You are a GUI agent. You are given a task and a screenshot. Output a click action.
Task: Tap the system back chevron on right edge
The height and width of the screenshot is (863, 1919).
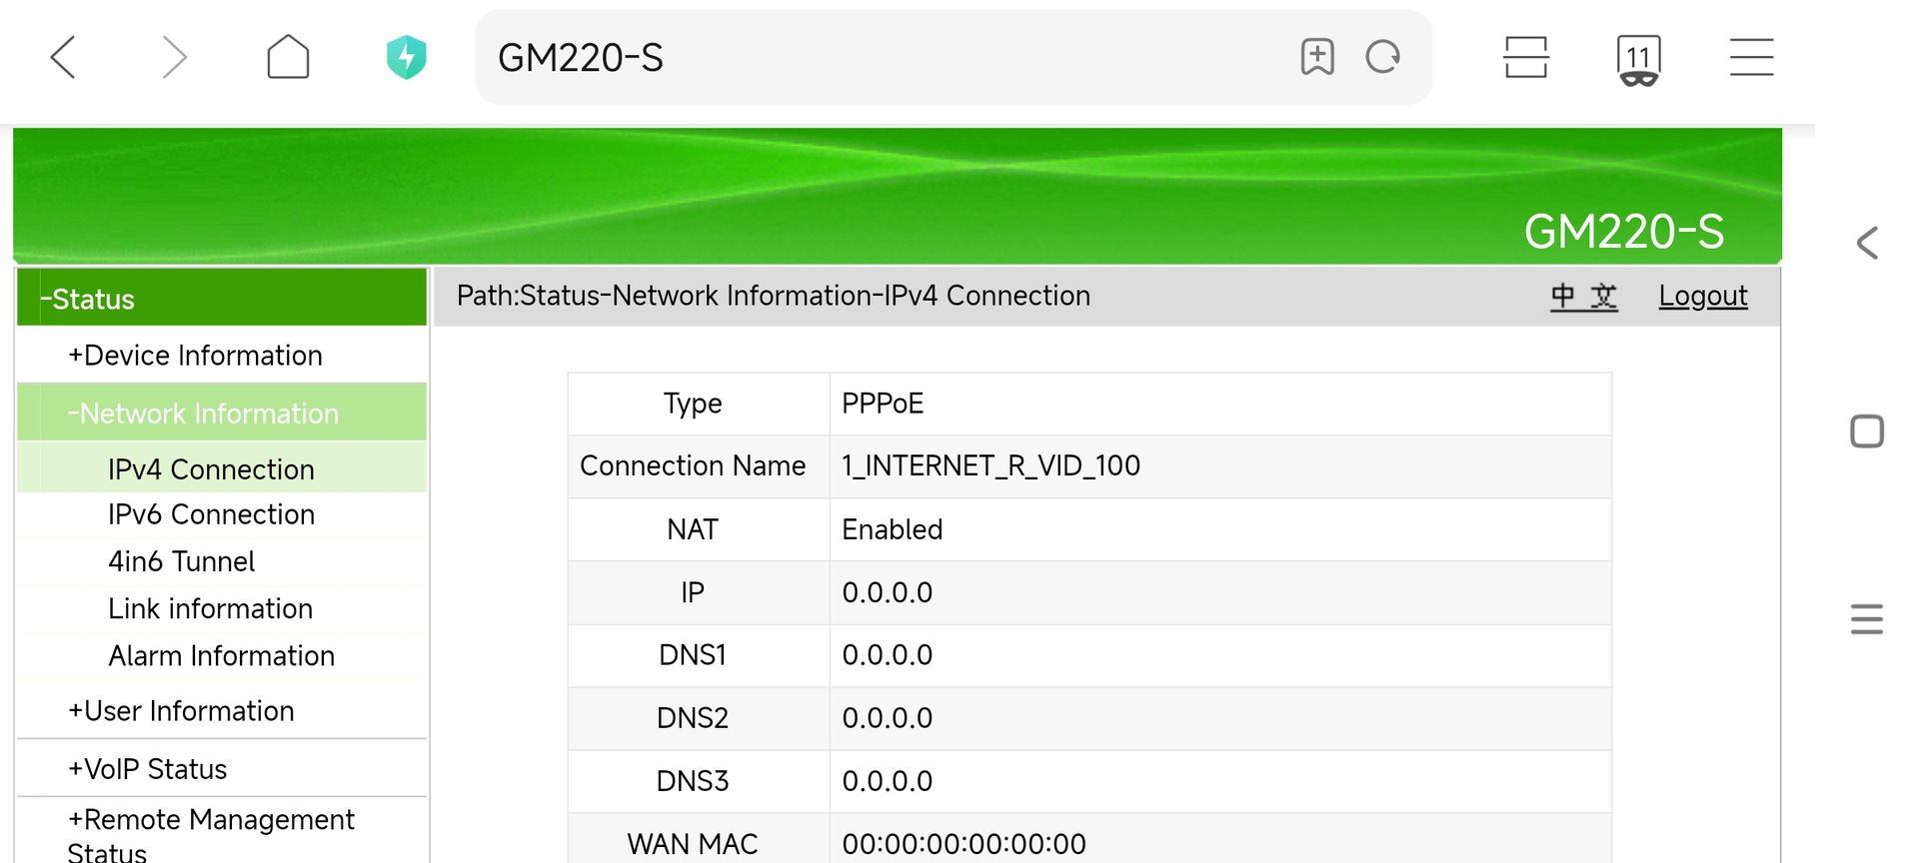pos(1867,243)
